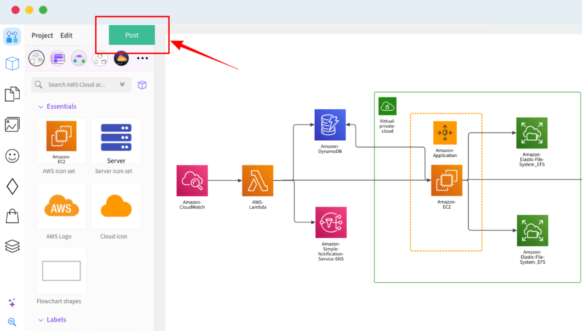This screenshot has height=331, width=582.
Task: Open the diagram shapes sidebar tool
Action: click(x=12, y=37)
